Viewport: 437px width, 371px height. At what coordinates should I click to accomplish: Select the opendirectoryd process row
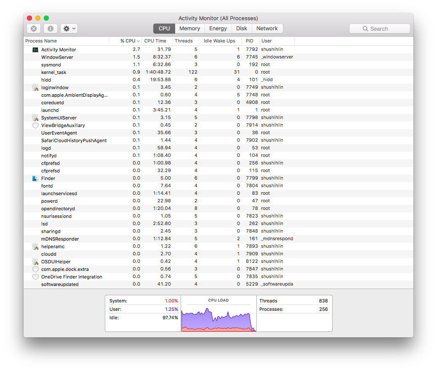218,208
